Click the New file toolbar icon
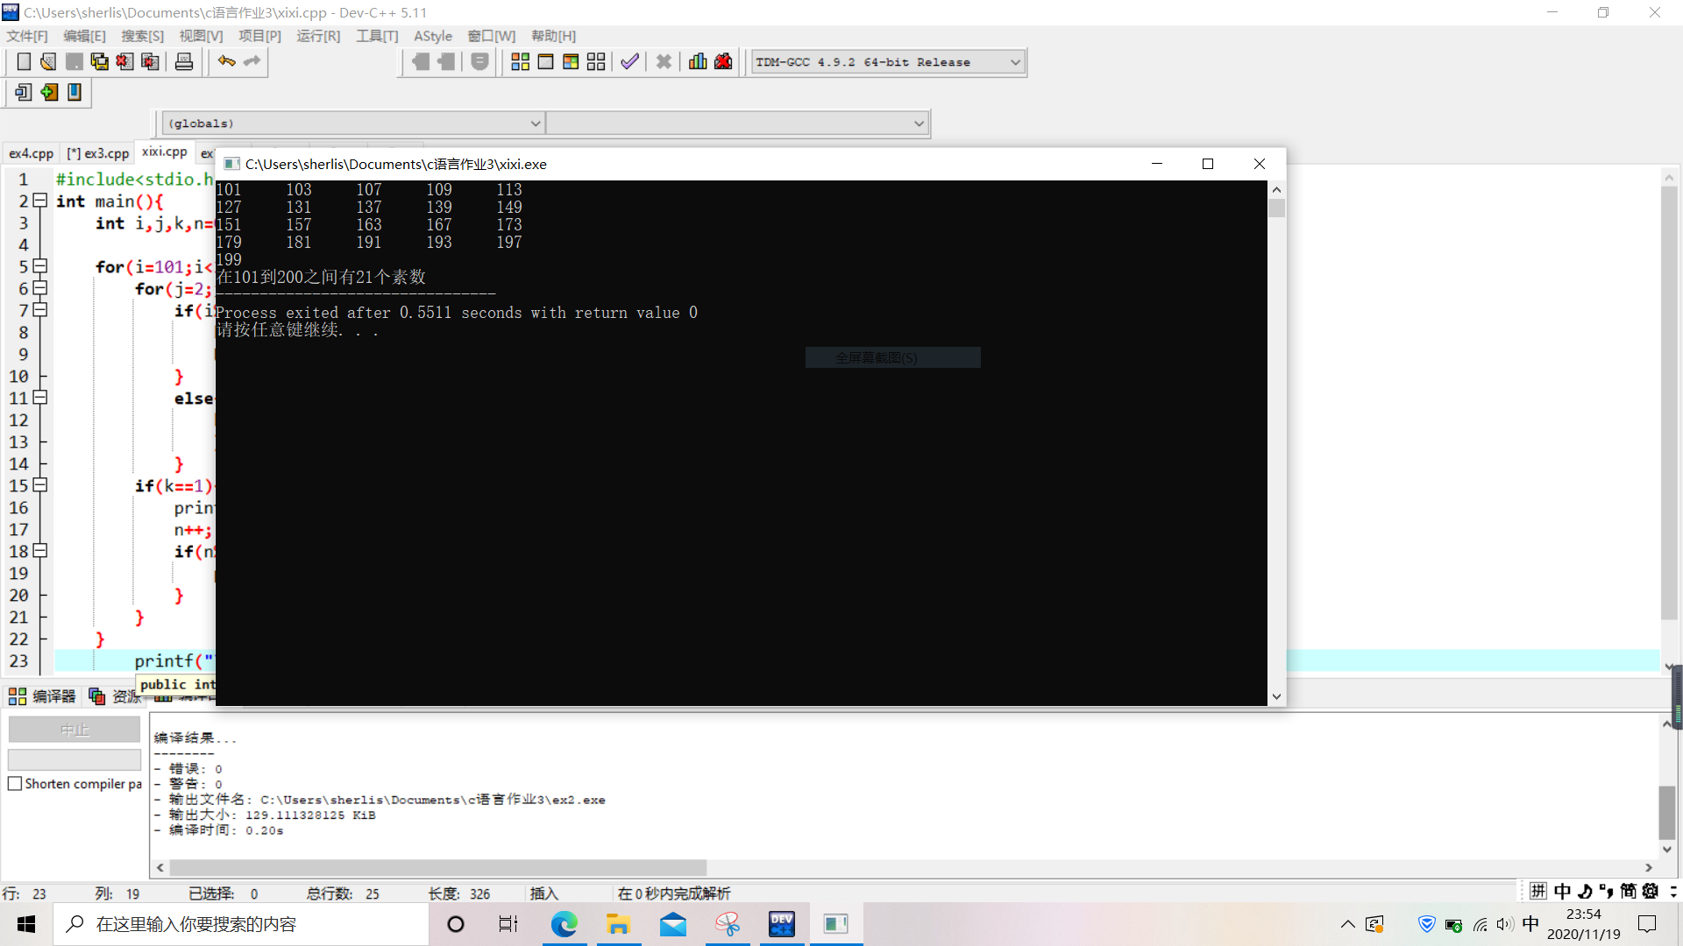Viewport: 1683px width, 946px height. point(24,62)
